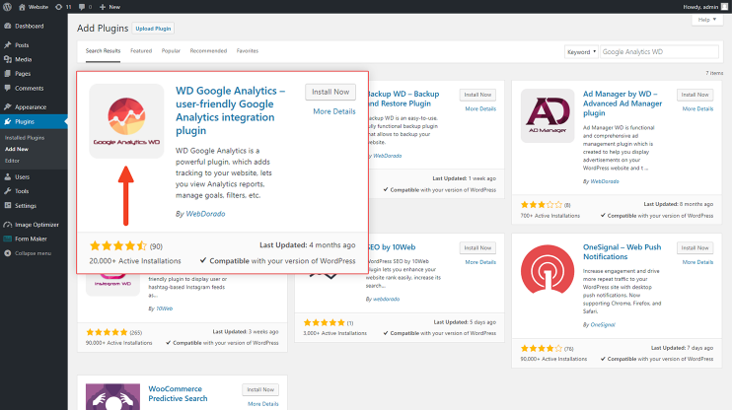Focus the plugin search field containing Google Analytics WD
Image resolution: width=732 pixels, height=410 pixels.
(x=659, y=52)
